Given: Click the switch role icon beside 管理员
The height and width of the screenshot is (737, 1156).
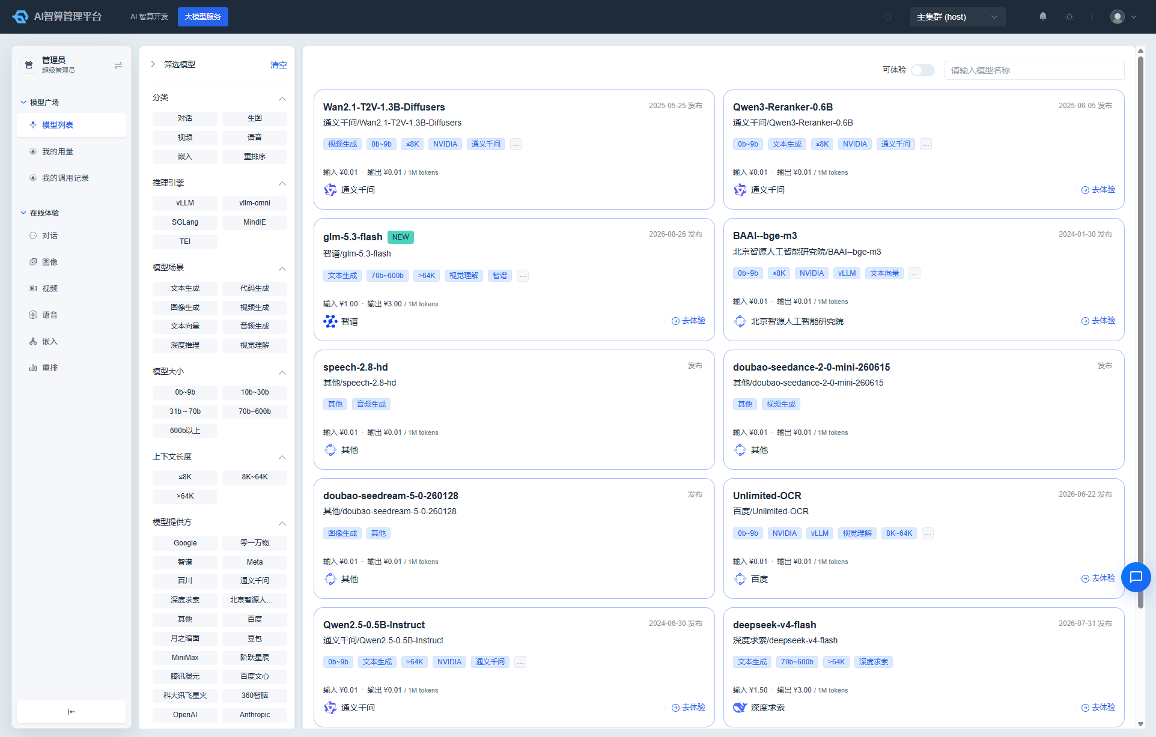Looking at the screenshot, I should click(118, 65).
